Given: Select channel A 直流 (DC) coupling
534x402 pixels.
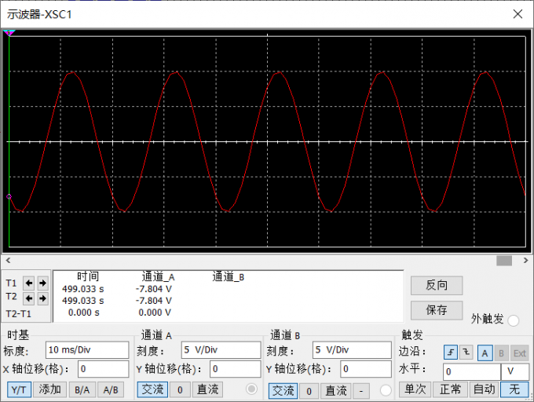Looking at the screenshot, I should (x=208, y=389).
